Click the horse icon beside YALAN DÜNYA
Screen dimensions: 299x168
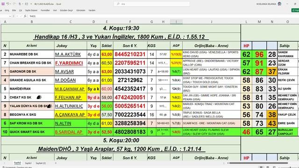[x=50, y=106]
